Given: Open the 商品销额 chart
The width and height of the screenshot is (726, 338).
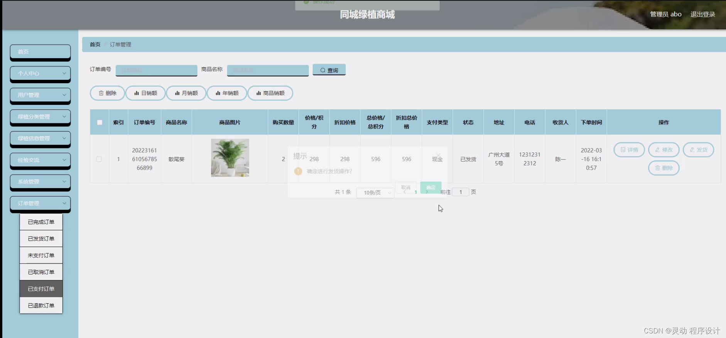Looking at the screenshot, I should click(270, 93).
